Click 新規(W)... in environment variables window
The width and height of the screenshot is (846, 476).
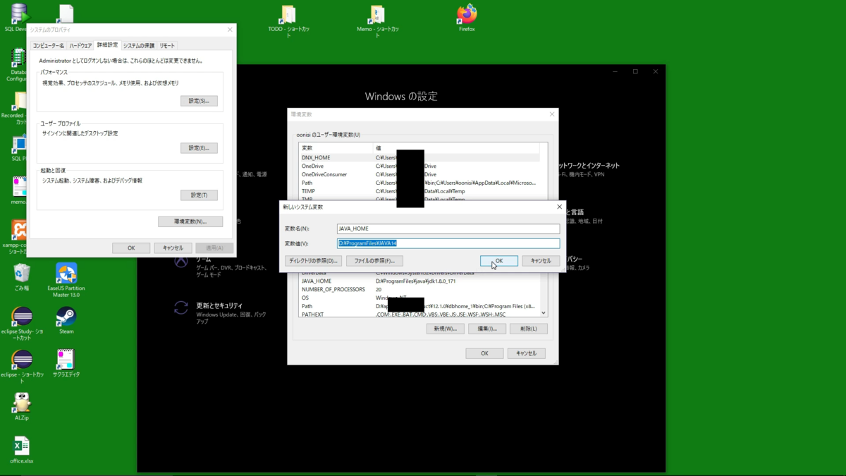tap(445, 329)
